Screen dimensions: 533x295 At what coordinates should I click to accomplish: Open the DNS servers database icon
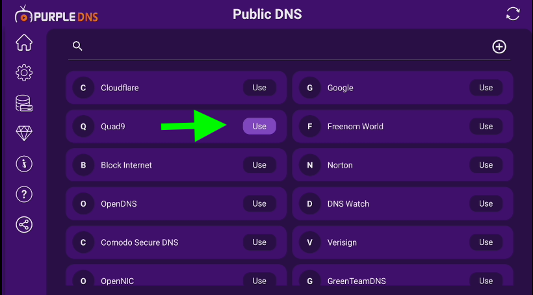pos(24,103)
